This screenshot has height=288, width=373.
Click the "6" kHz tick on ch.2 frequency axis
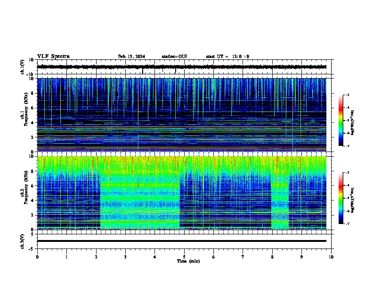(32, 185)
